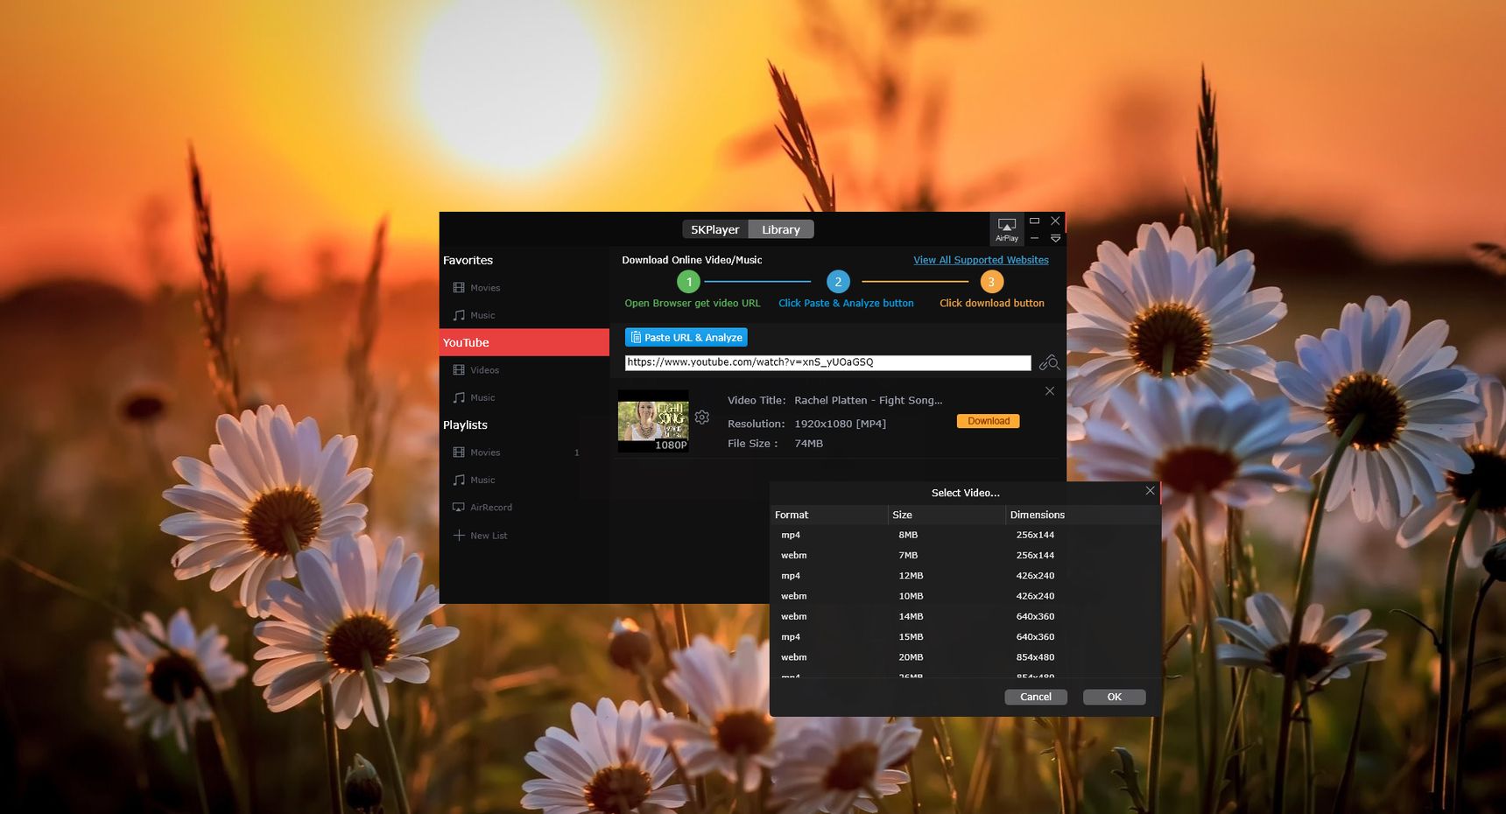
Task: Click the clipboard icon in the Paste URL button
Action: tap(636, 337)
